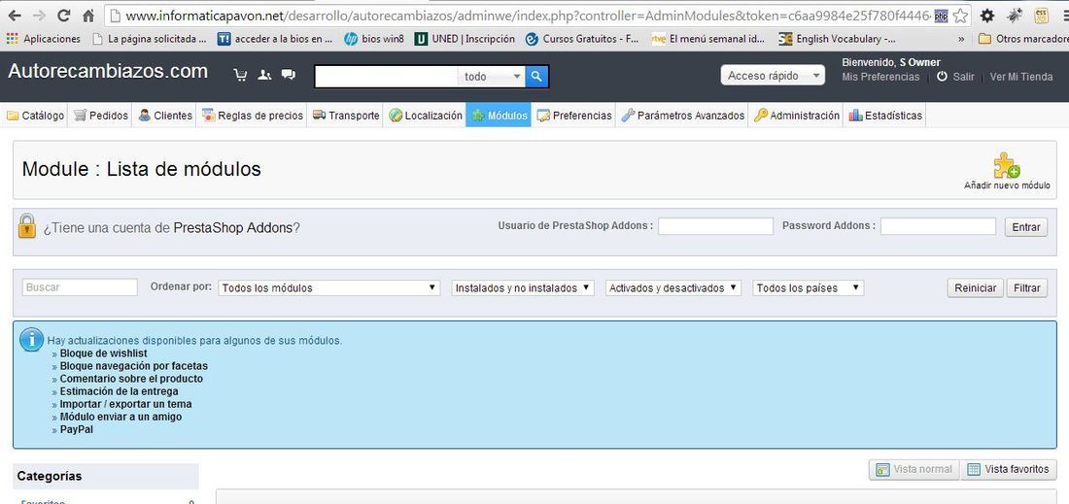Reload the page with refresh icon
The width and height of the screenshot is (1069, 504).
(63, 15)
